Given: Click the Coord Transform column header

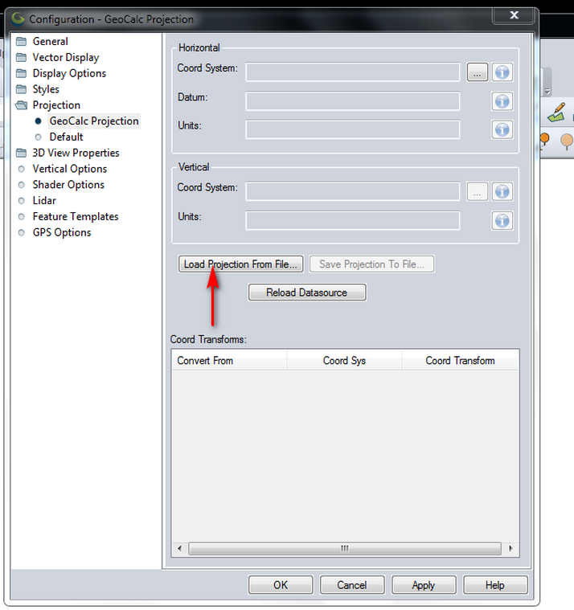Looking at the screenshot, I should pos(461,361).
